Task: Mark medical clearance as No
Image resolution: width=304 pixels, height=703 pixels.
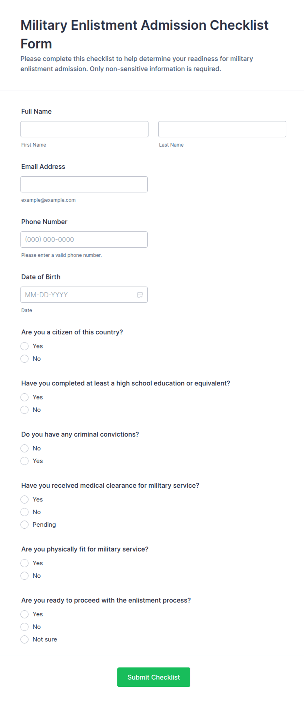Action: [x=25, y=512]
